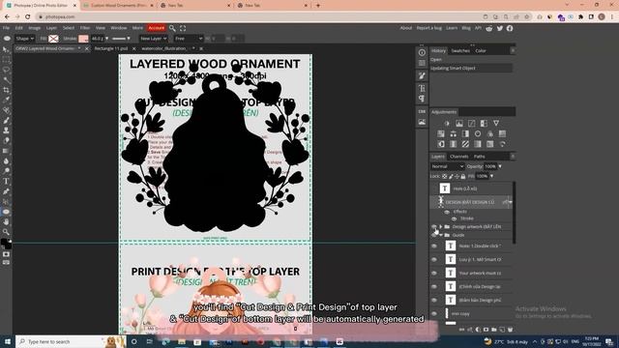Image resolution: width=619 pixels, height=348 pixels.
Task: Open the stroke line style dropdown
Action: 121,39
